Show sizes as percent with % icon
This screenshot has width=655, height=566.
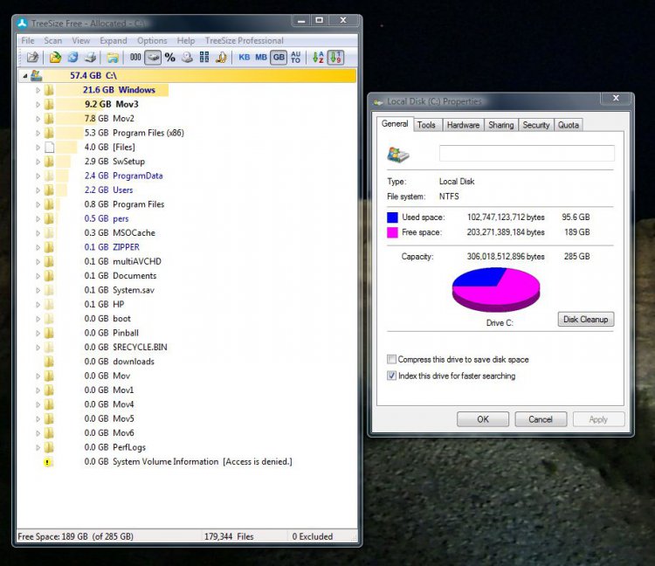click(170, 58)
